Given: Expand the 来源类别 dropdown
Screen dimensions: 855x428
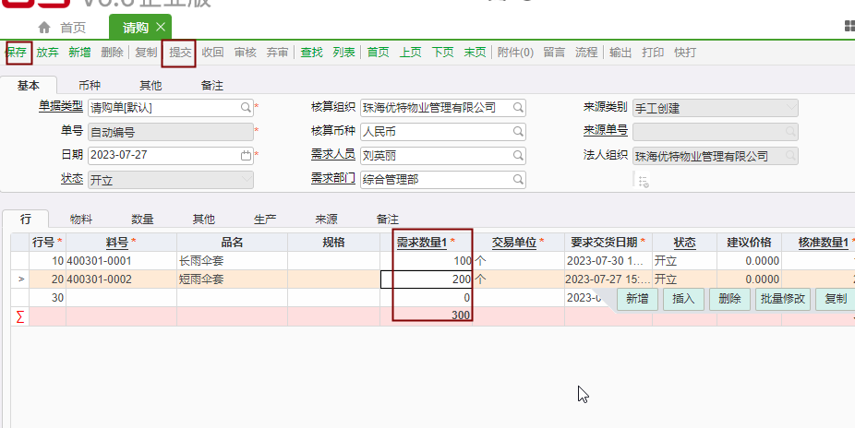Looking at the screenshot, I should click(790, 107).
